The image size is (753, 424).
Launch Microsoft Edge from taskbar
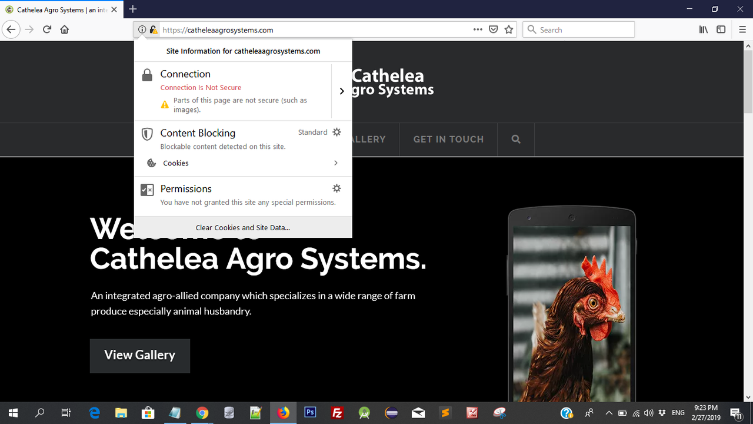tap(94, 413)
